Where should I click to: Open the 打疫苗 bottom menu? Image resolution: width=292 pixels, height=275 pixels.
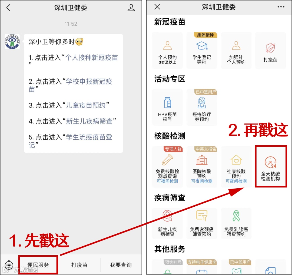(x=79, y=265)
